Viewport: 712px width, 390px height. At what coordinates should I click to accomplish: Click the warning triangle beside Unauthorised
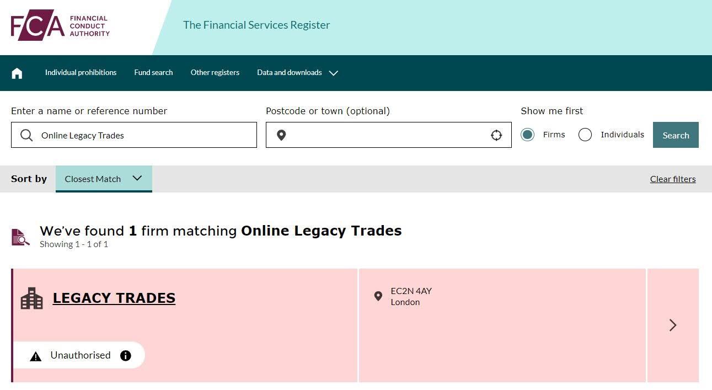click(36, 356)
